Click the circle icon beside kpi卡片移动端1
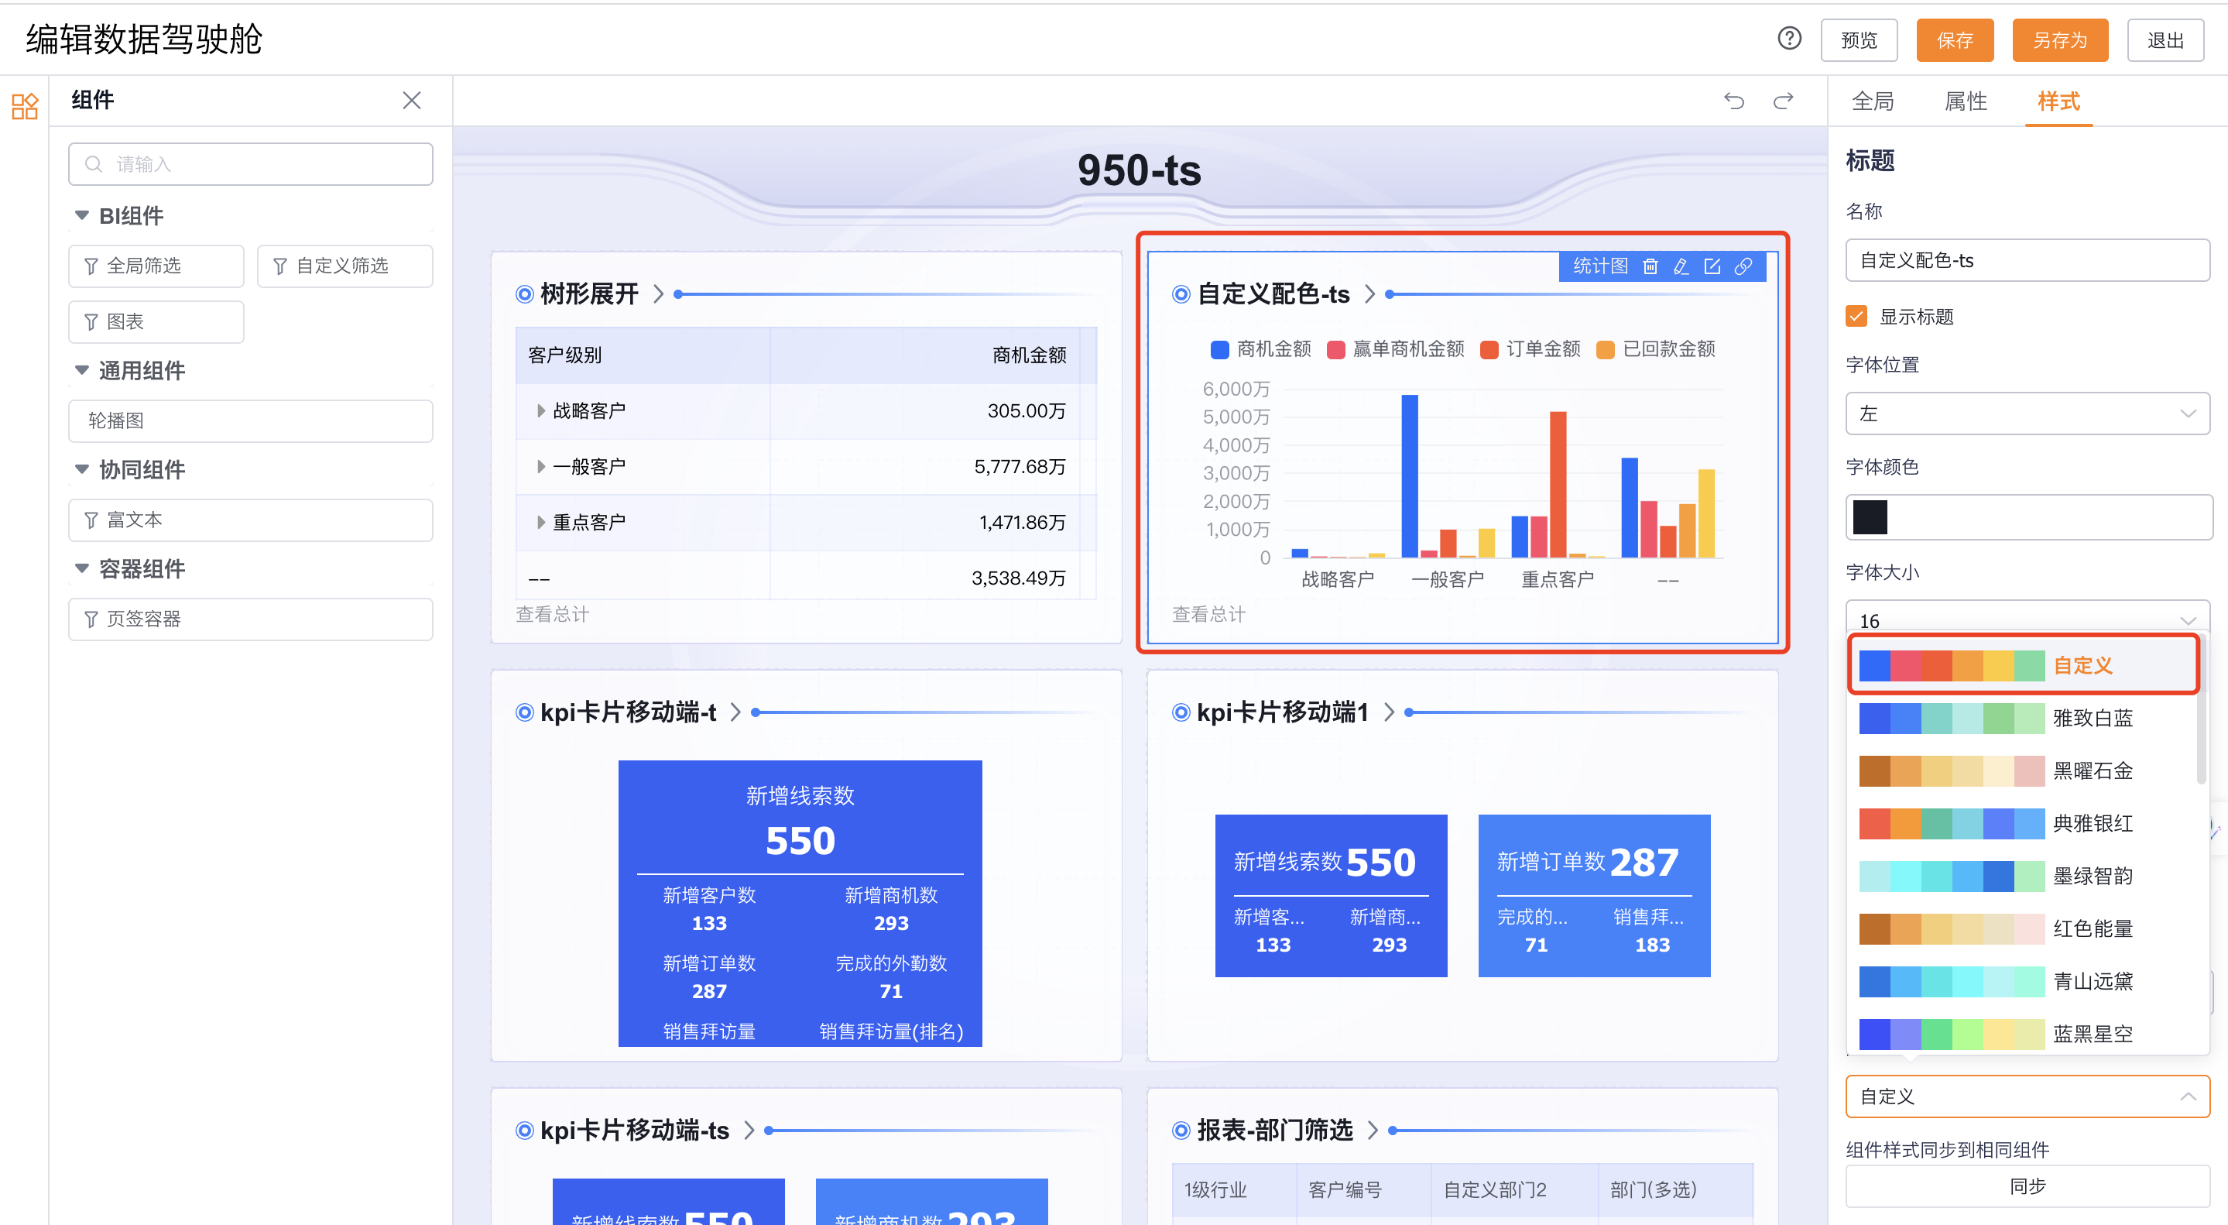The image size is (2228, 1225). 1181,712
